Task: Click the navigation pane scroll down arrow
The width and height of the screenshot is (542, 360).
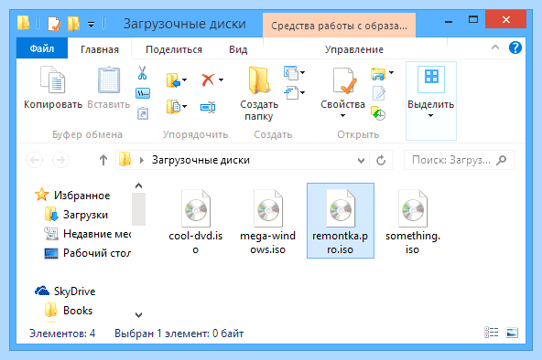Action: coord(138,315)
